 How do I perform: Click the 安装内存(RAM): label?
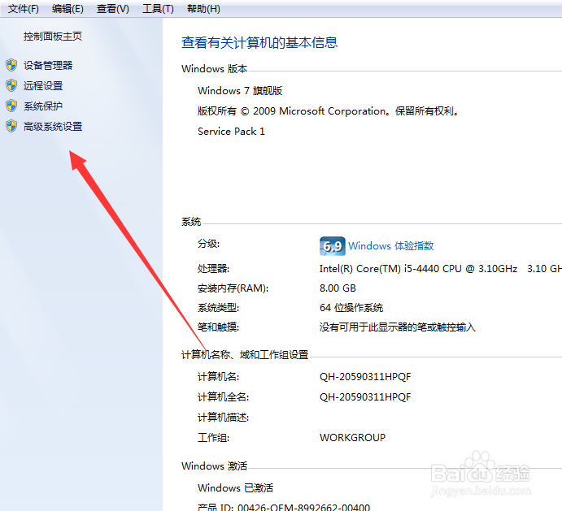pyautogui.click(x=233, y=288)
